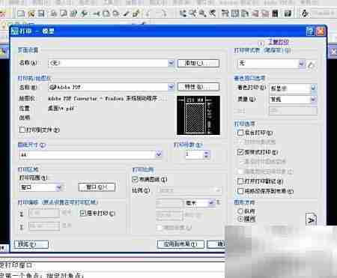
Task: Toggle the 布满图纸 fit-to-paper checkbox
Action: tap(135, 179)
